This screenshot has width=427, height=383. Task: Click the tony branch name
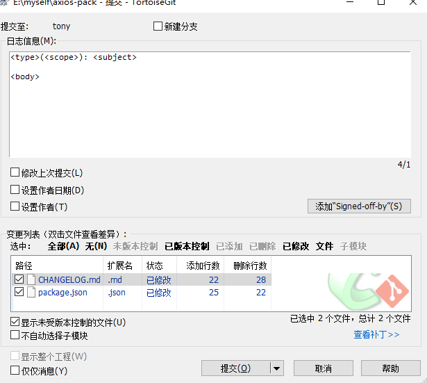61,26
